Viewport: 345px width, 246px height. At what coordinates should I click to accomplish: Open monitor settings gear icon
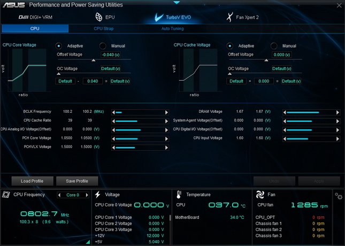coord(339,196)
